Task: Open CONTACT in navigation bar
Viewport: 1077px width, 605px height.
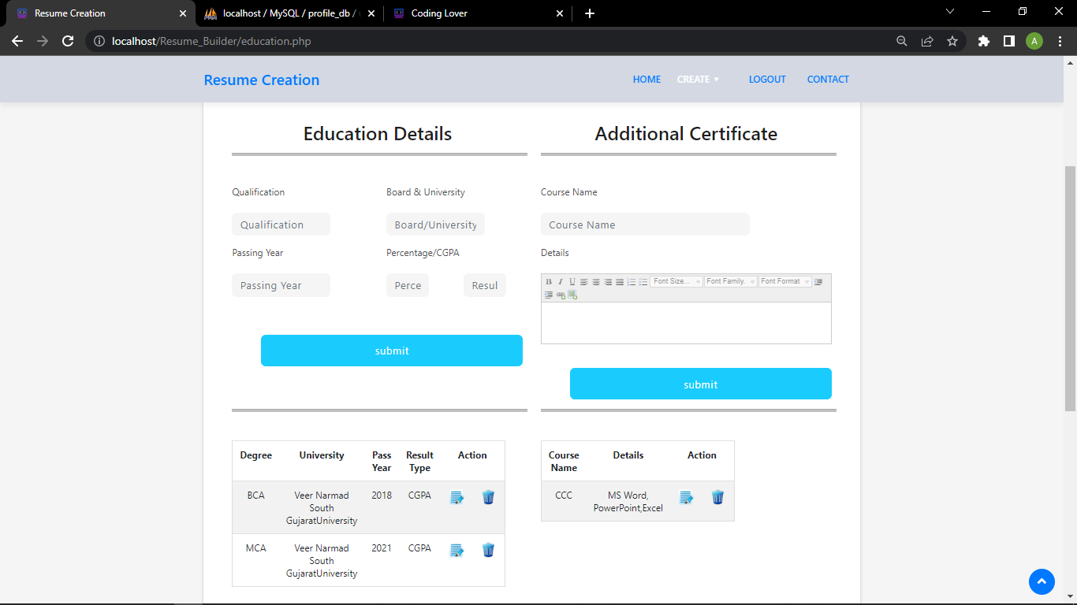Action: (828, 80)
